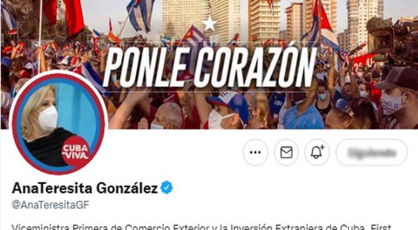Click the masked man in the white cap
This screenshot has height=230, width=418.
point(228,110)
